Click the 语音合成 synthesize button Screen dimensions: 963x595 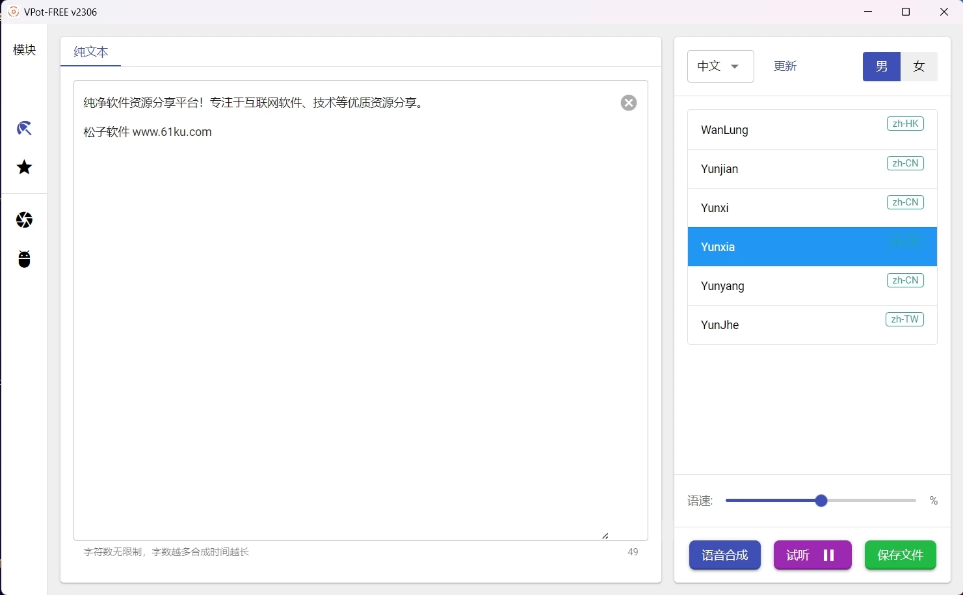click(x=724, y=555)
